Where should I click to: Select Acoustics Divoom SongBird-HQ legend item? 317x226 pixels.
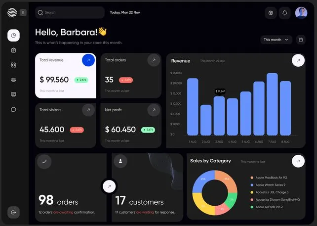pos(275,199)
